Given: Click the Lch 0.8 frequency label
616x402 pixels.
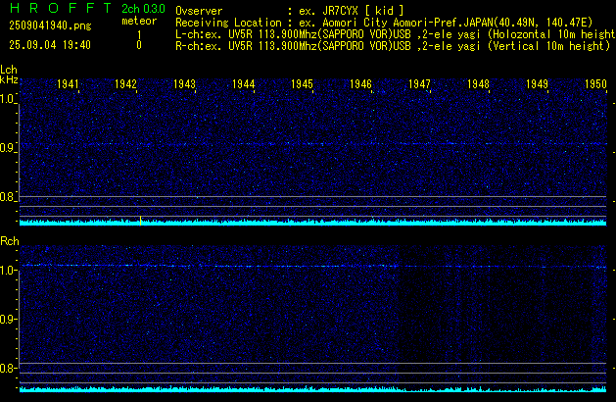Looking at the screenshot, I should click(x=8, y=197).
